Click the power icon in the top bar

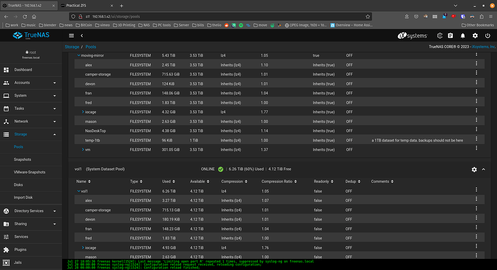[x=487, y=35]
